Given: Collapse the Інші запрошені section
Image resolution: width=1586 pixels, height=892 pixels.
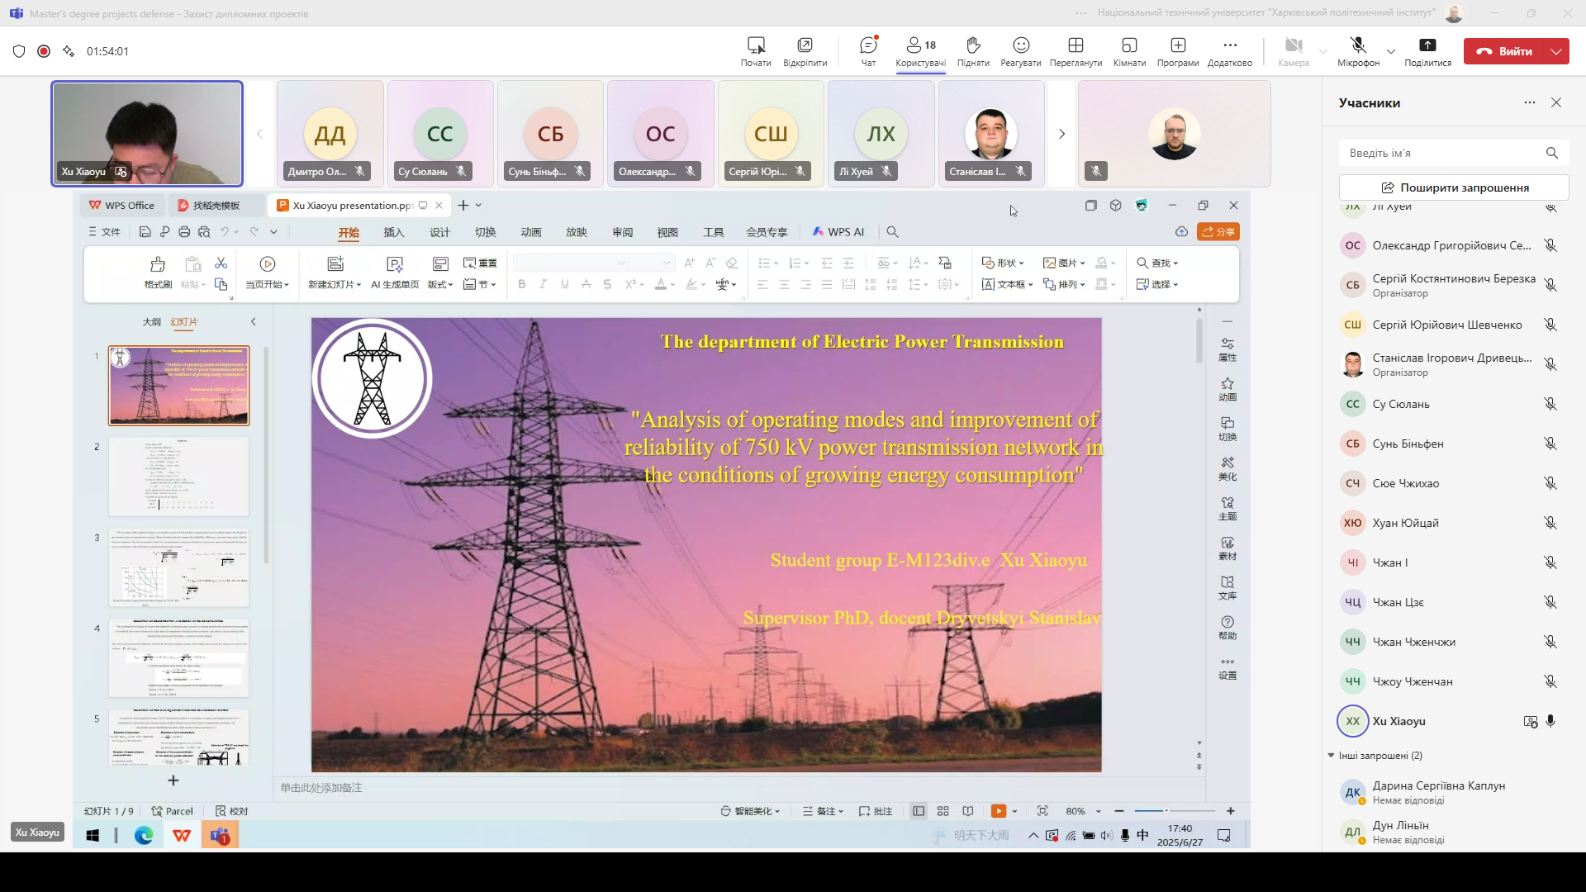Looking at the screenshot, I should tap(1332, 756).
